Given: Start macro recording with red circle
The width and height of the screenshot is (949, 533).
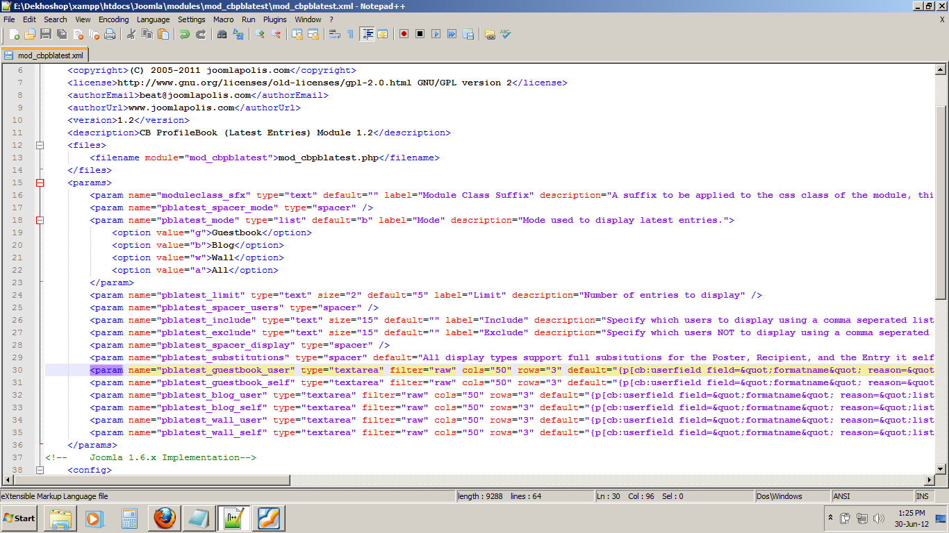Looking at the screenshot, I should click(x=404, y=34).
